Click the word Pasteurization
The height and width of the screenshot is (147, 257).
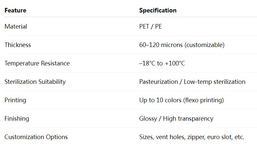[159, 82]
